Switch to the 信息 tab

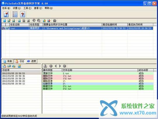click(x=8, y=61)
